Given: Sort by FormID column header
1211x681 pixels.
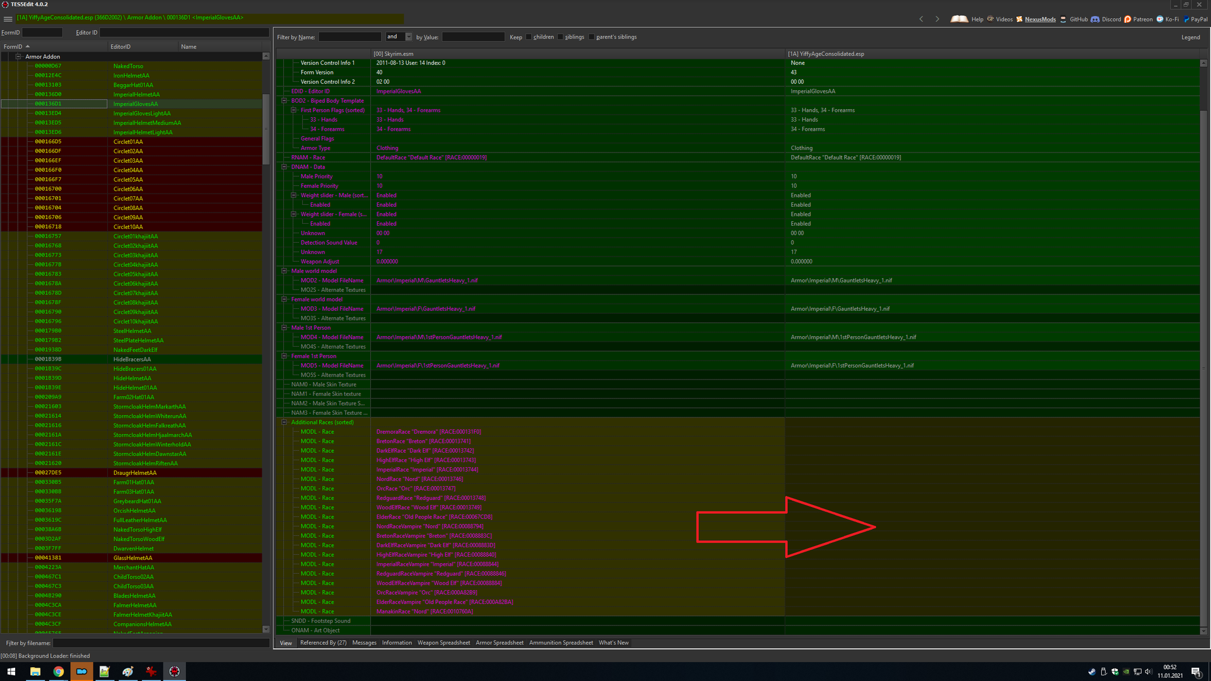Looking at the screenshot, I should [54, 47].
